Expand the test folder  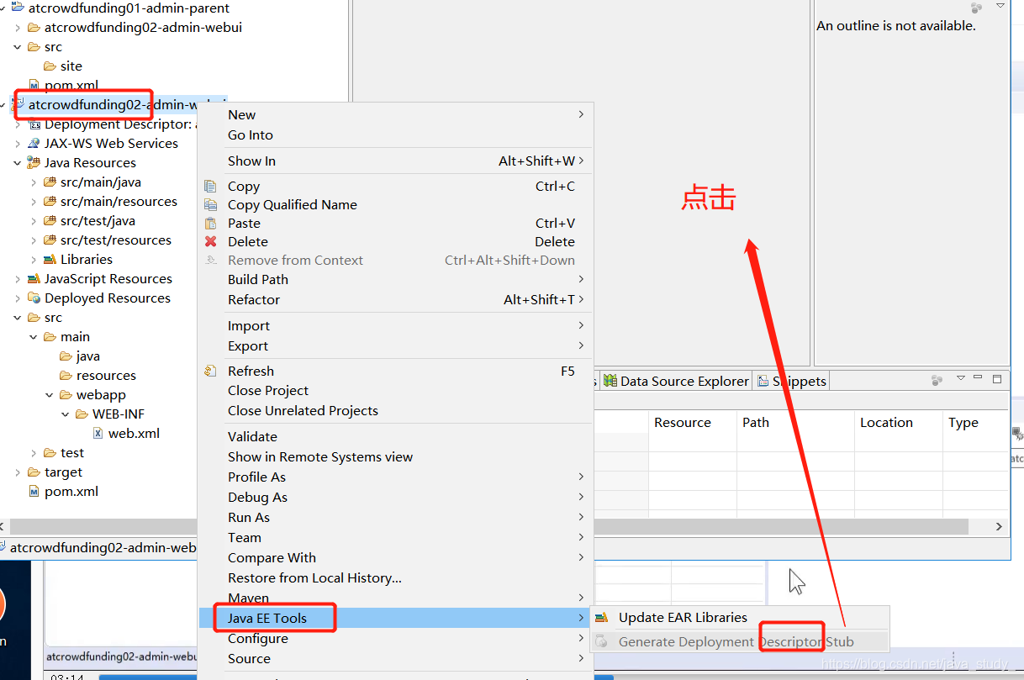pyautogui.click(x=34, y=453)
